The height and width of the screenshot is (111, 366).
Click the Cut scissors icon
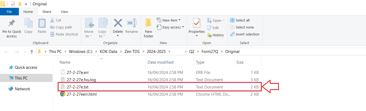[x=52, y=20]
